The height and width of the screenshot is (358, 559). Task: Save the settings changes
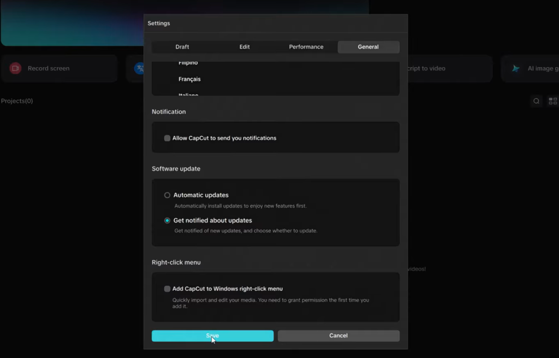pyautogui.click(x=212, y=336)
